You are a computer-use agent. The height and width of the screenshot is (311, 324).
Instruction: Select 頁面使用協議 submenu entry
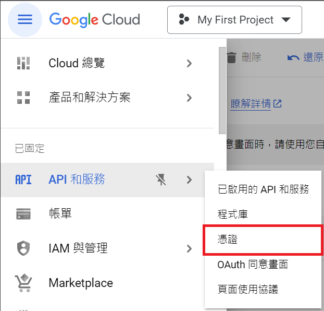click(x=263, y=289)
